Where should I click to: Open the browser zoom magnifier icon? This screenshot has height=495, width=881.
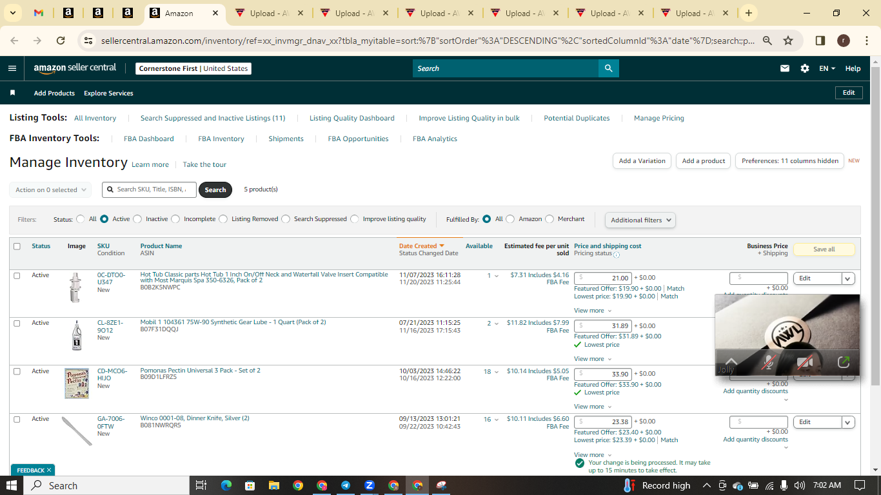767,41
